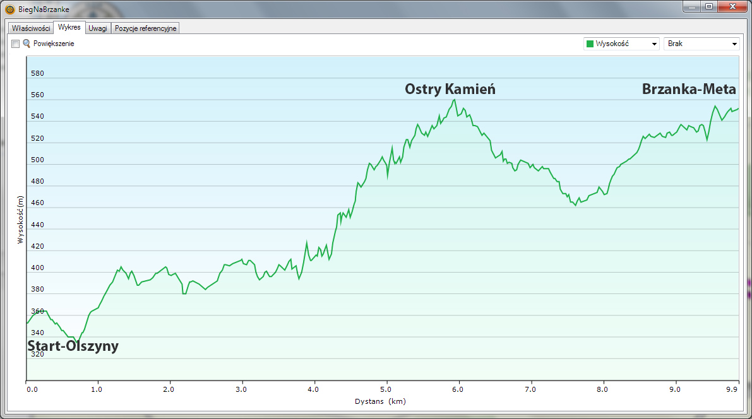
Task: Minimize the BiegNaBrzanke window
Action: pyautogui.click(x=693, y=6)
